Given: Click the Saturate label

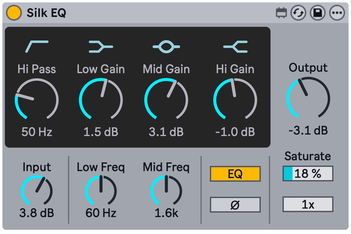Looking at the screenshot, I should [x=308, y=156].
